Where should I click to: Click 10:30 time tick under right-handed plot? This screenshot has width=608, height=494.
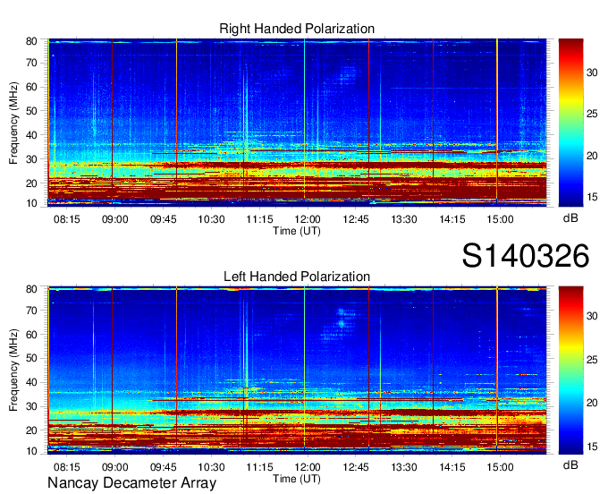(x=211, y=219)
